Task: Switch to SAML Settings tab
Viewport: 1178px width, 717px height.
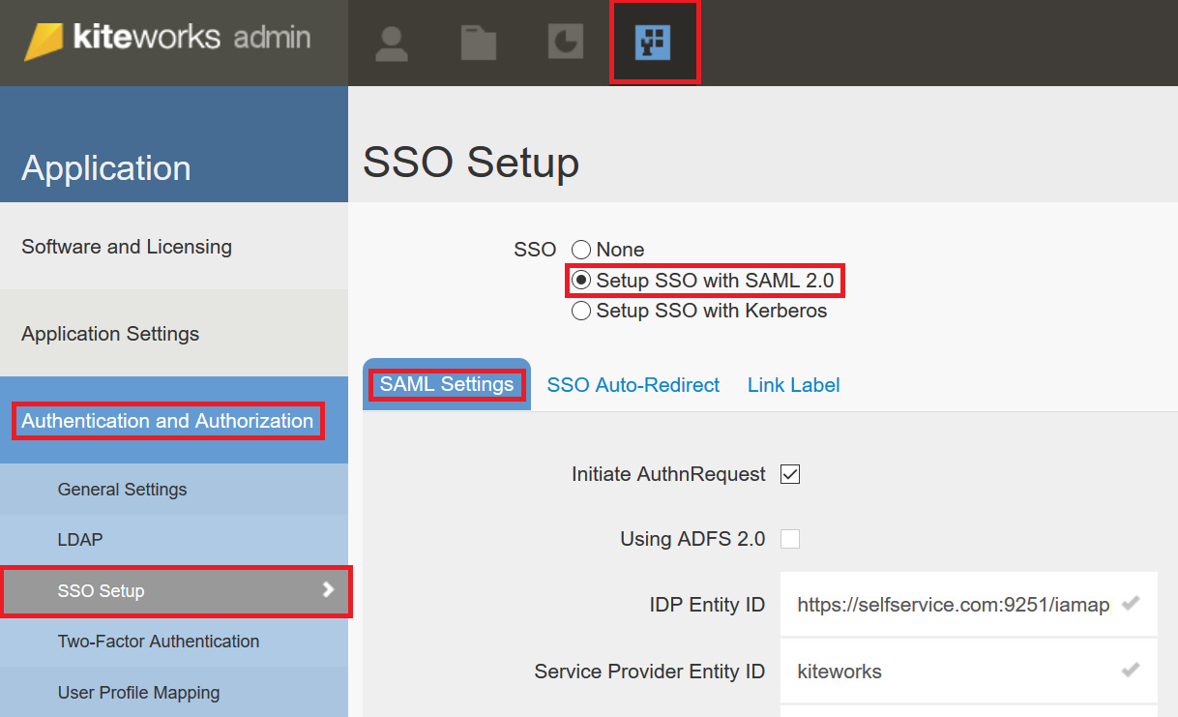Action: (x=447, y=385)
